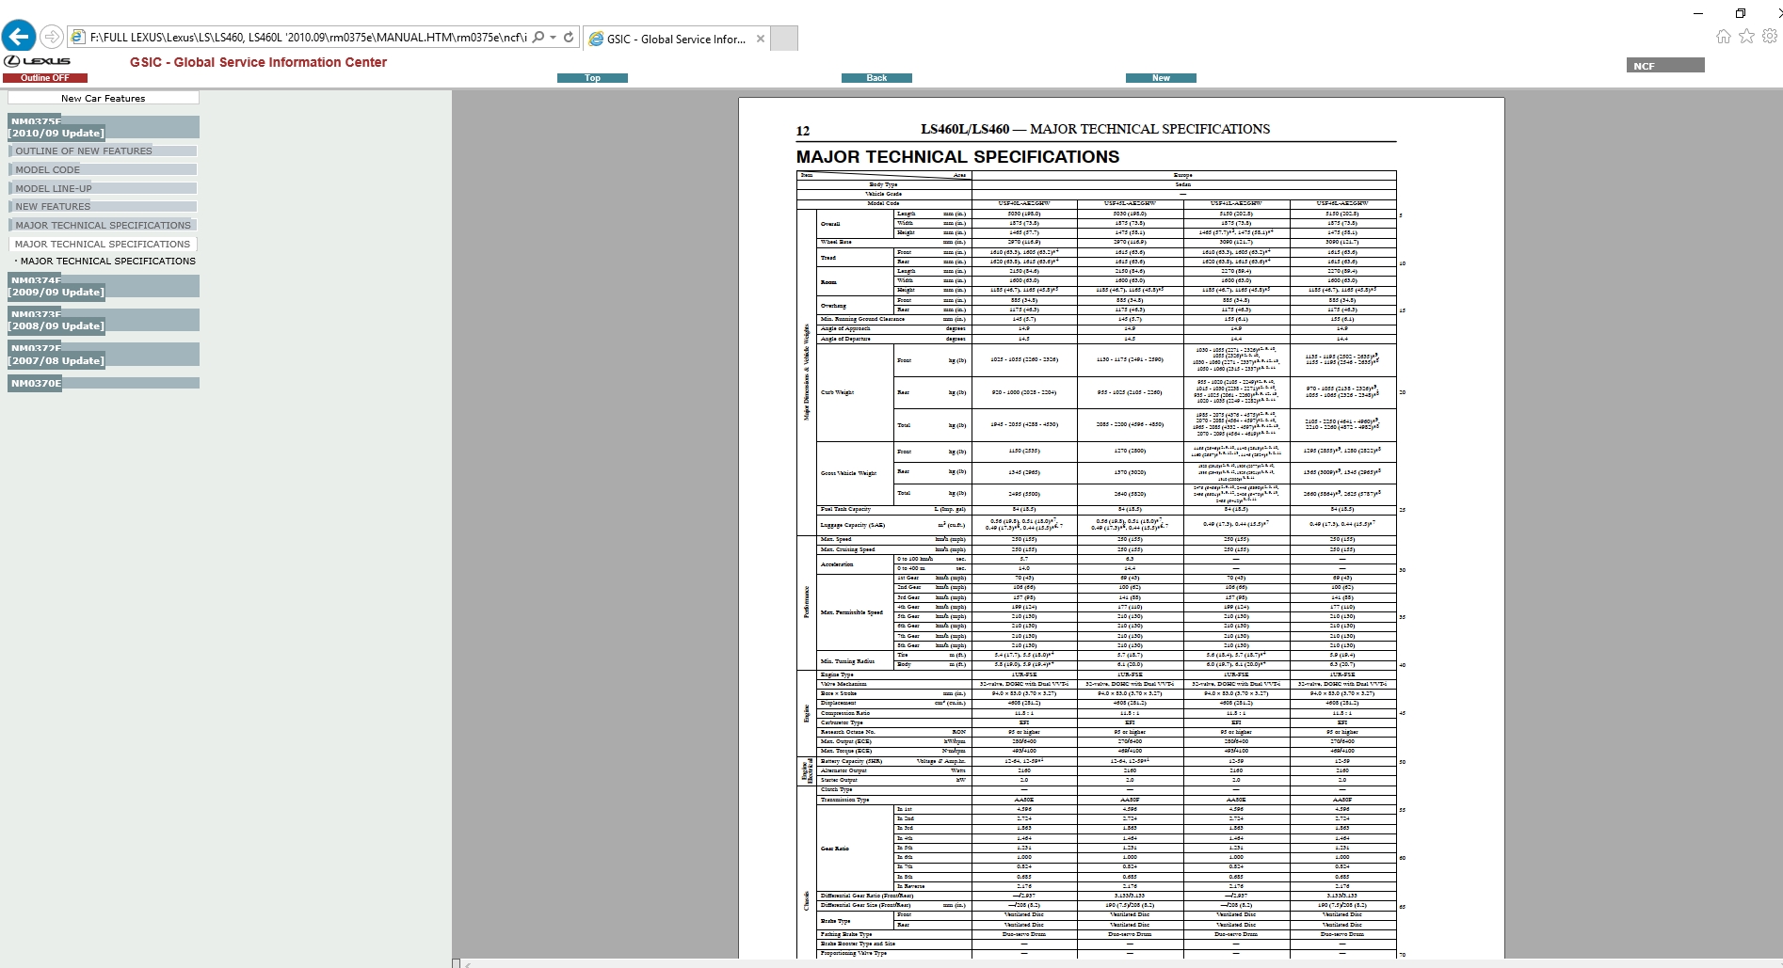Screen dimensions: 1783x968
Task: Close the GSIC browser tab
Action: [x=761, y=39]
